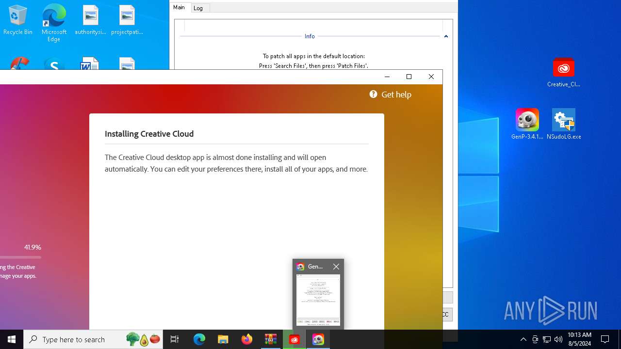Open network status tray icon

[547, 339]
